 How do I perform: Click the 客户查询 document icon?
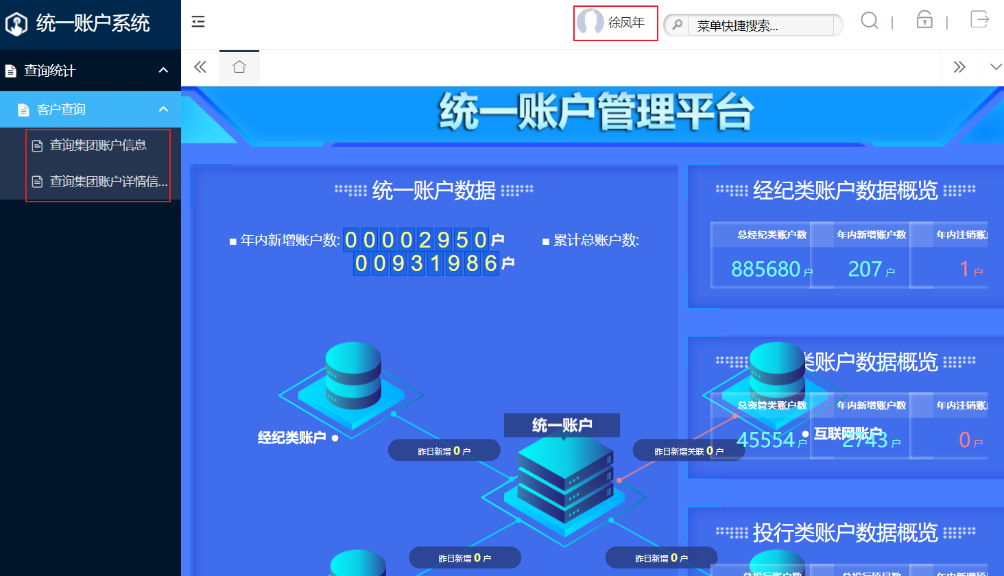(23, 110)
